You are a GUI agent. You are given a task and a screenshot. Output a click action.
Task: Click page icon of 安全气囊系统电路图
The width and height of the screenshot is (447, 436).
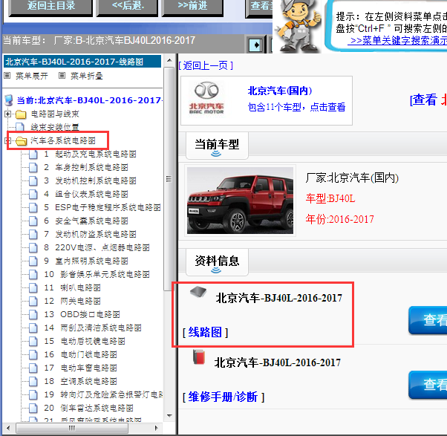(x=33, y=221)
